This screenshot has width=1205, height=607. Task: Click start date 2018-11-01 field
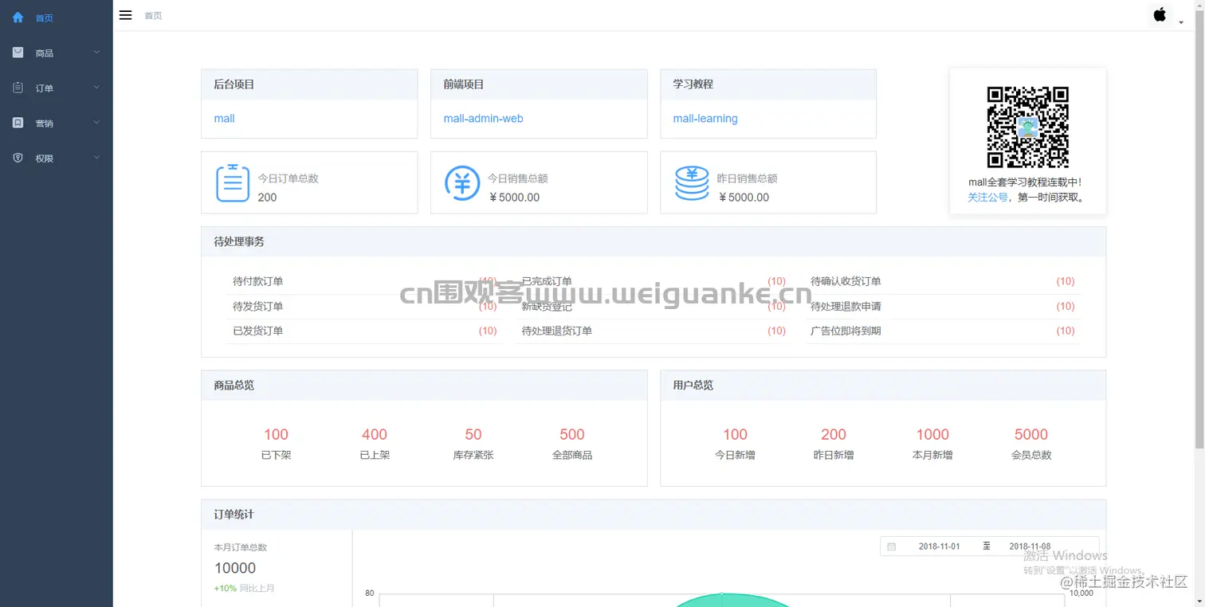coord(940,546)
